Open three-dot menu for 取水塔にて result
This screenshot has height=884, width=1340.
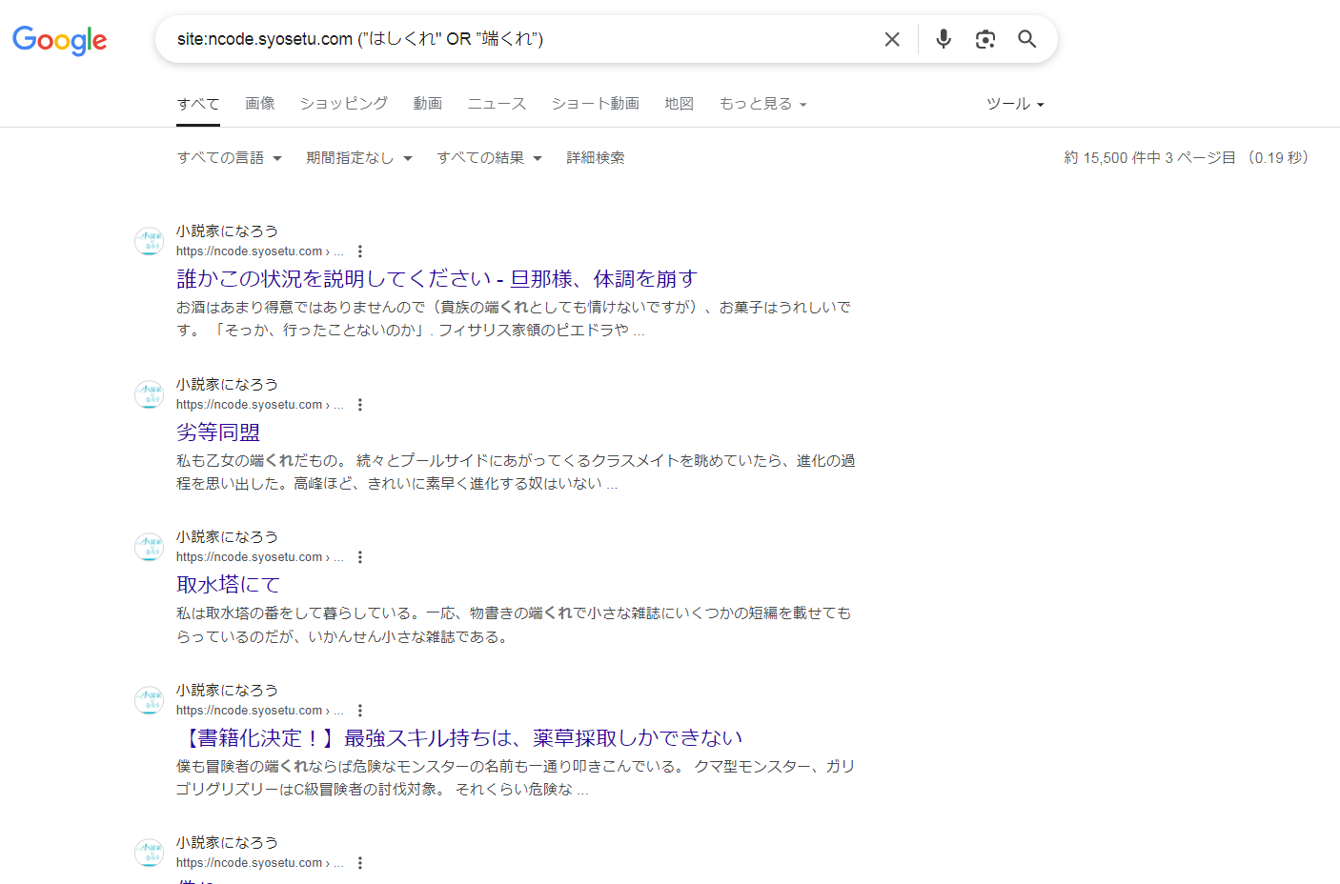pyautogui.click(x=360, y=557)
